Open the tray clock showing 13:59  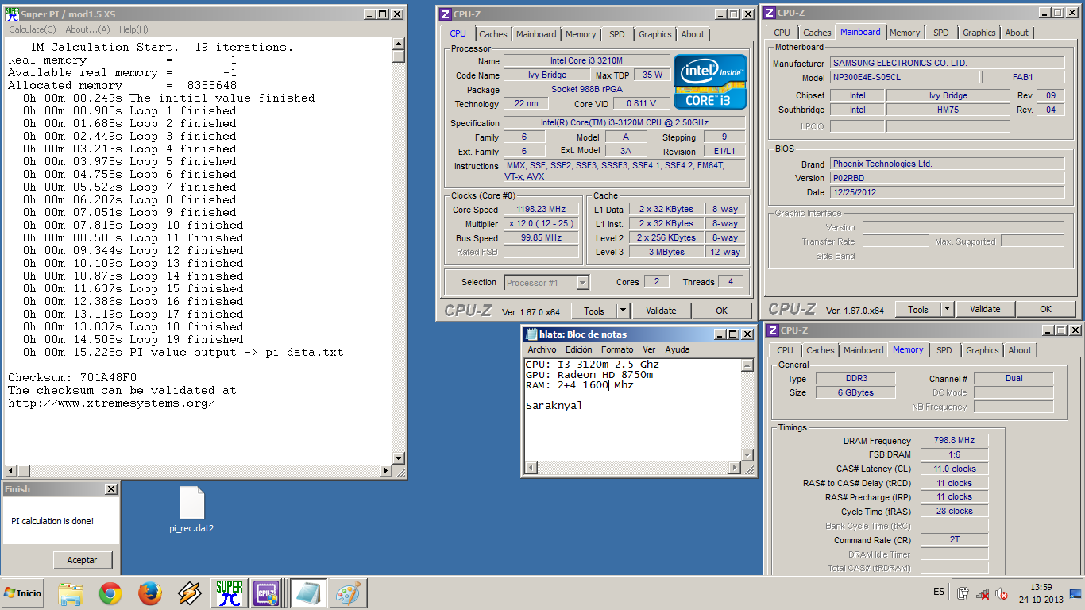1041,593
